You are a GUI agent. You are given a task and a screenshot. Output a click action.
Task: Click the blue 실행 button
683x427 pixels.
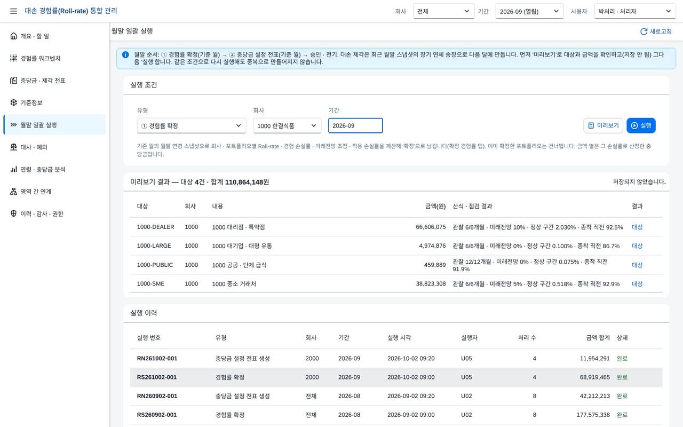coord(641,125)
